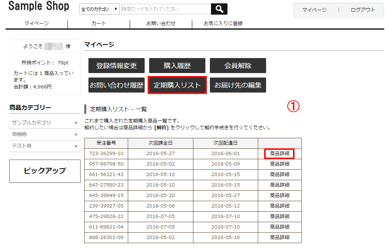
Task: Open 商品詳細 for order 661-56321-43
Action: (x=280, y=174)
